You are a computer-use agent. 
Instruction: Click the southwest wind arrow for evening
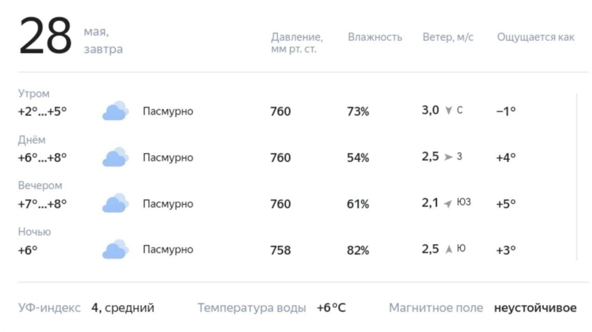pos(448,204)
